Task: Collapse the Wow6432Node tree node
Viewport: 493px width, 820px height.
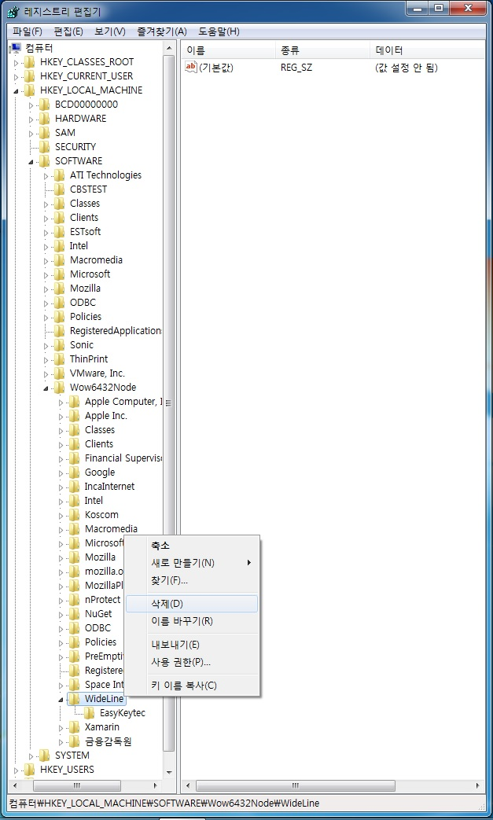Action: click(47, 388)
